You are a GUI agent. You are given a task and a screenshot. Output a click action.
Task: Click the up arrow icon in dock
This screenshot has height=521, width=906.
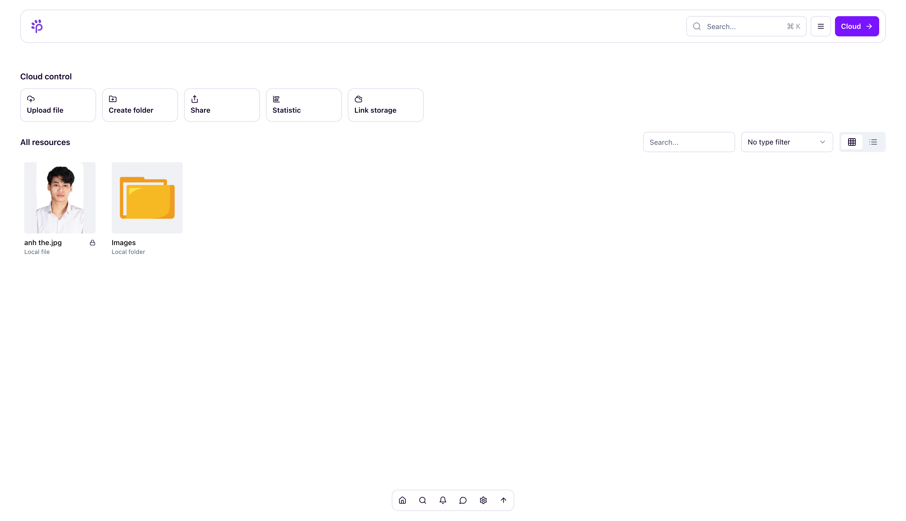[503, 500]
